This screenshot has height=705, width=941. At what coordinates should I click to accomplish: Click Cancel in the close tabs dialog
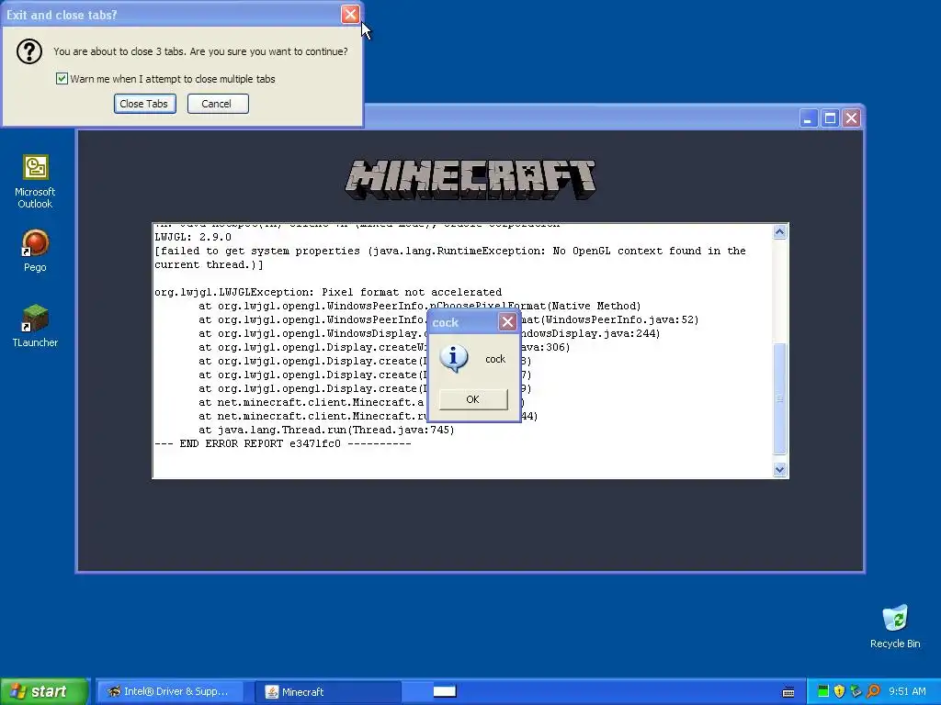point(217,104)
